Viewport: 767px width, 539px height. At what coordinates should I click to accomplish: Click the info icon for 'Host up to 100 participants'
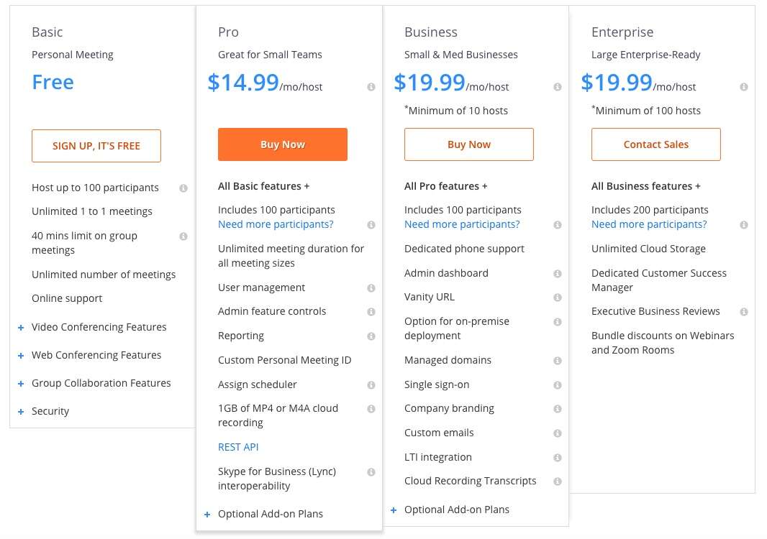tap(184, 188)
